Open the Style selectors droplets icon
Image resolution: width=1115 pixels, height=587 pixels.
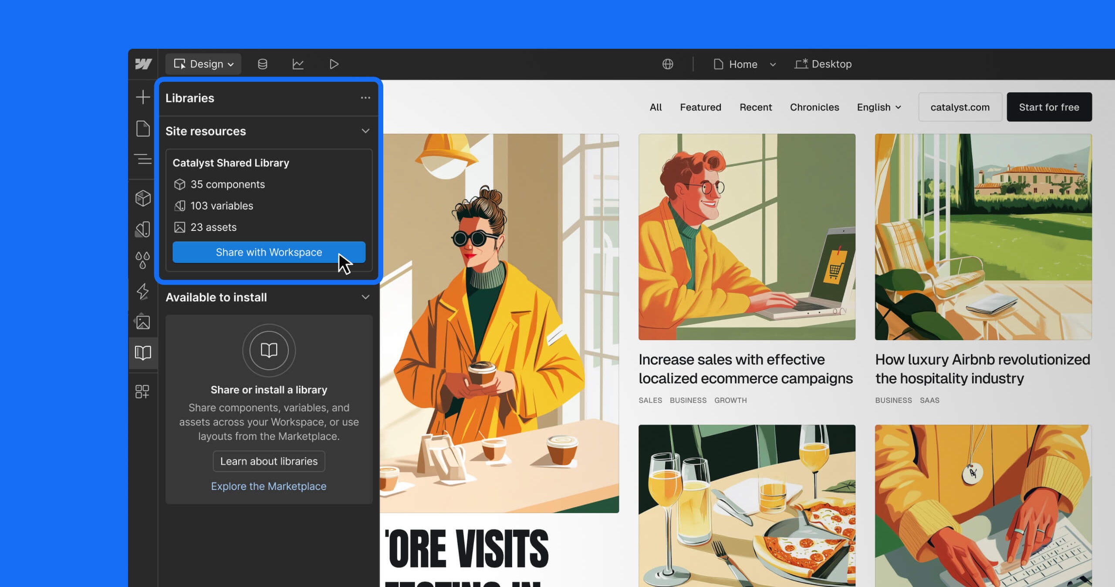point(143,260)
